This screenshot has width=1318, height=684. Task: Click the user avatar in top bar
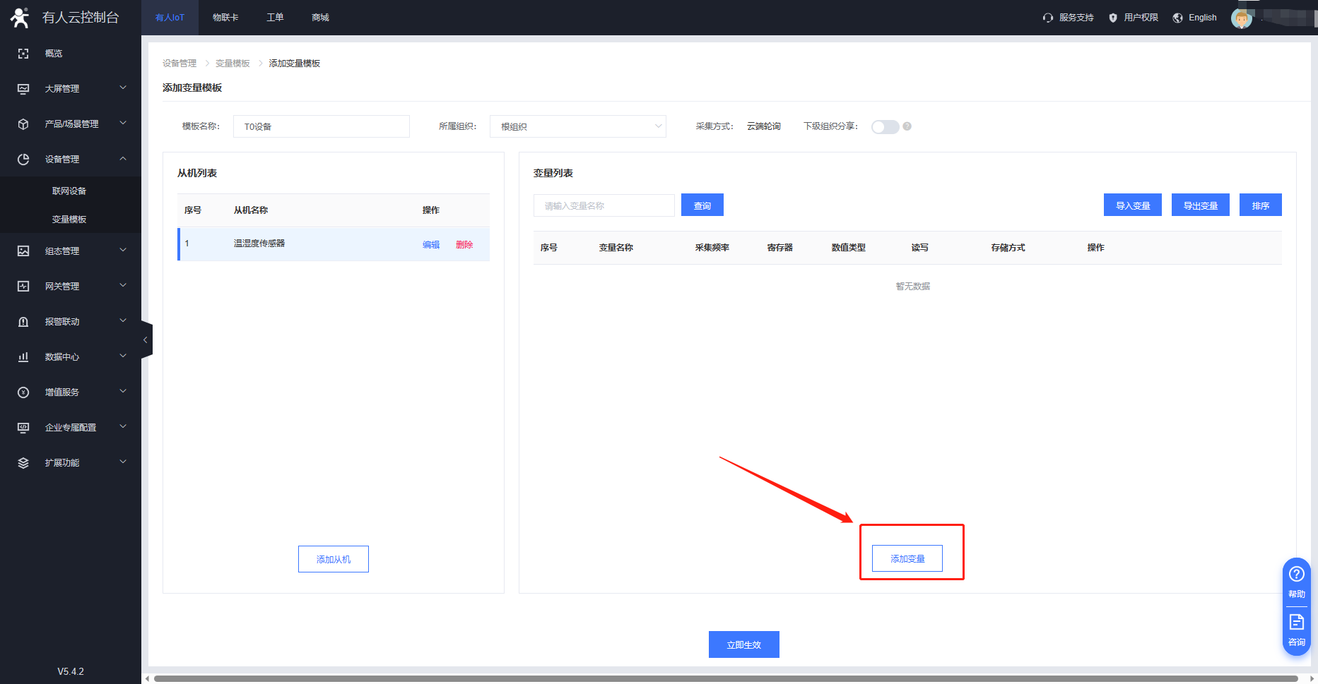click(1241, 18)
